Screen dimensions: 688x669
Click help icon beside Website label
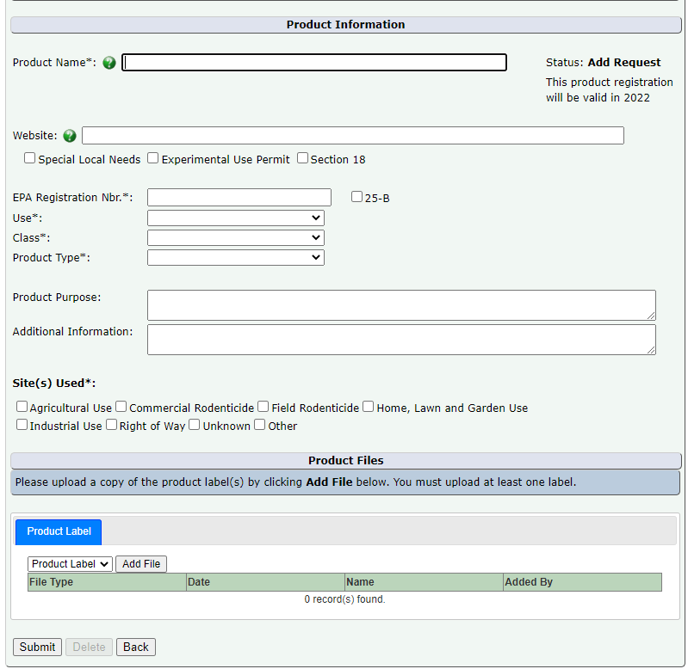point(70,136)
